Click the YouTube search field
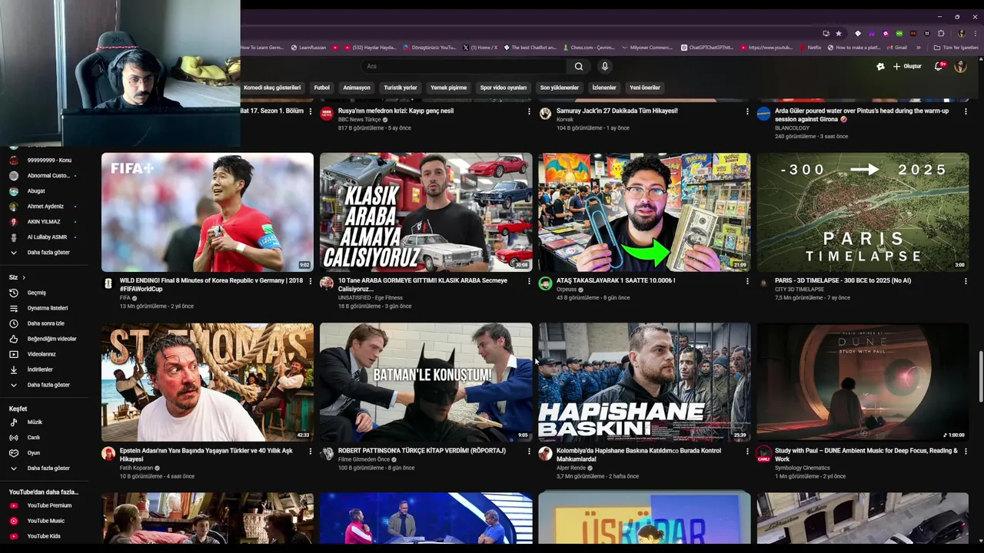Viewport: 984px width, 553px height. [465, 67]
